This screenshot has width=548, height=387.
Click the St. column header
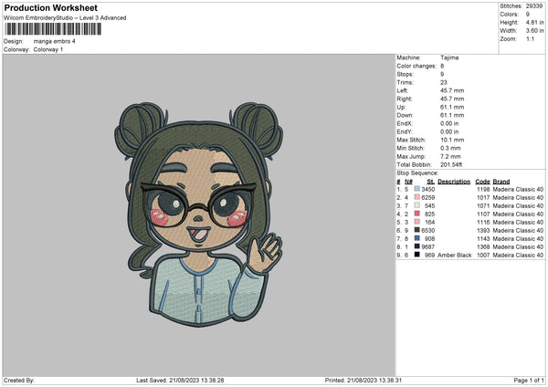(x=429, y=182)
